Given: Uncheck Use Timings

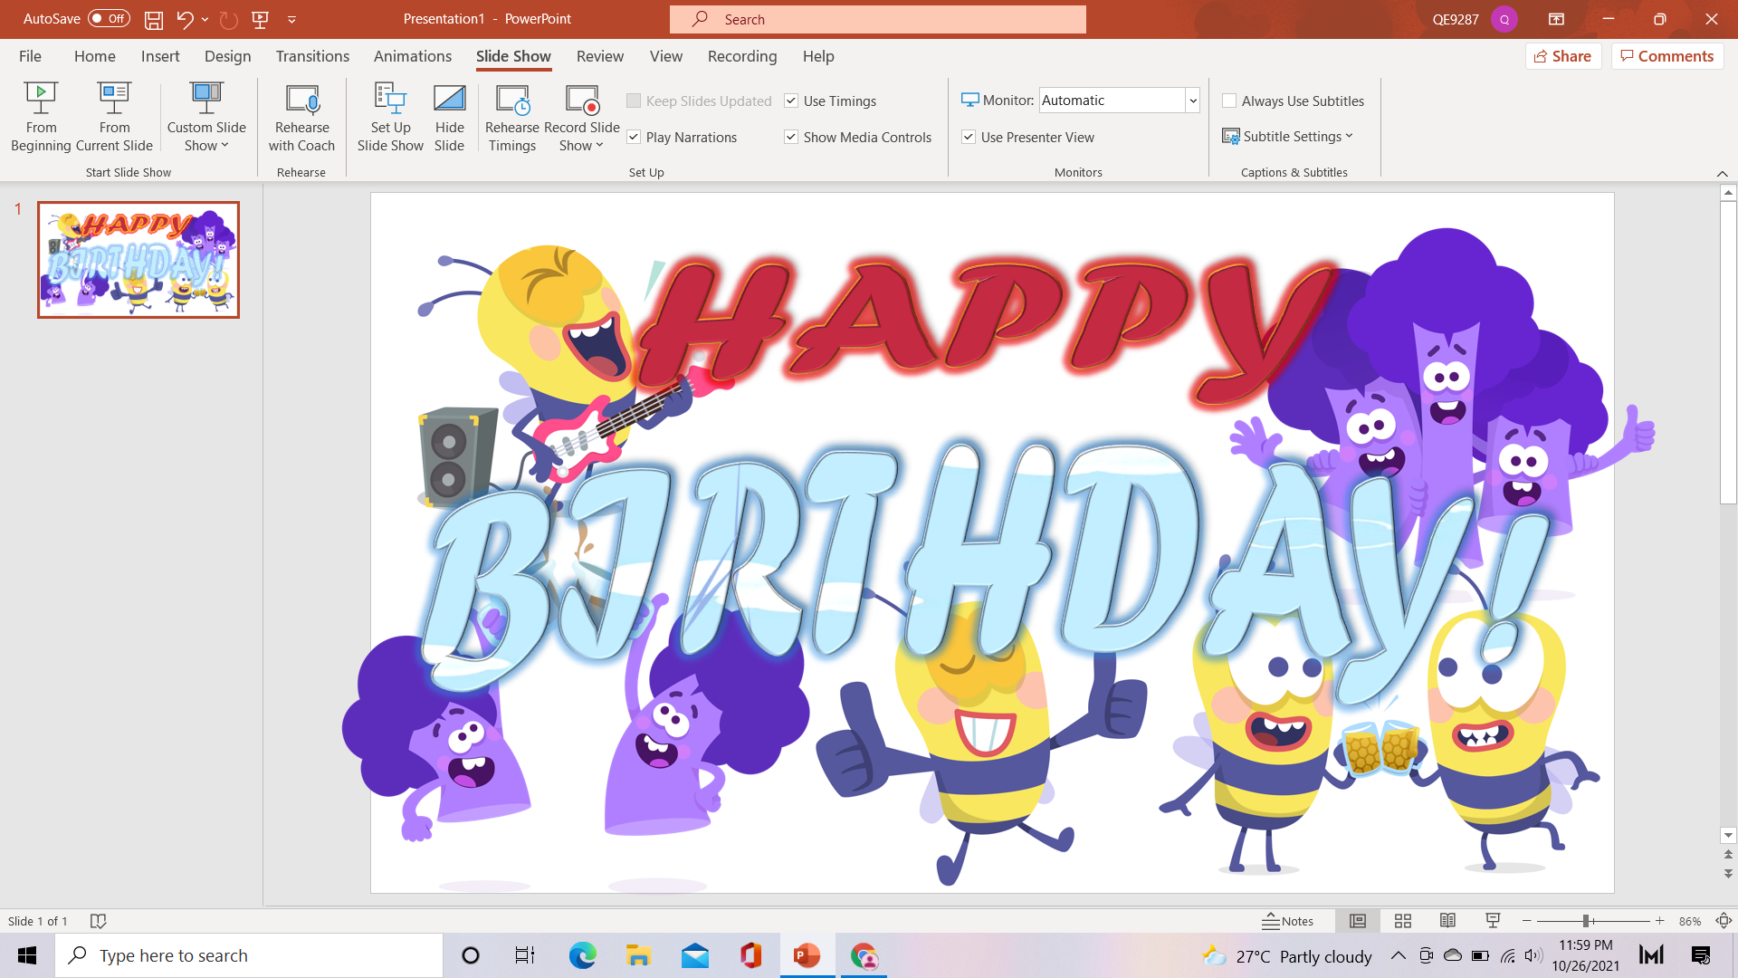Looking at the screenshot, I should pyautogui.click(x=791, y=101).
